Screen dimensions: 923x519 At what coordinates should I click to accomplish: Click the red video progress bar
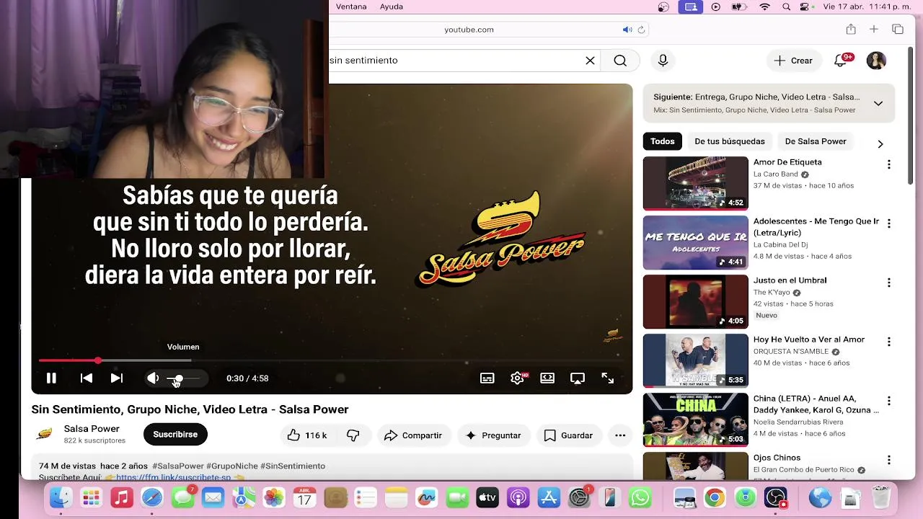tap(69, 360)
